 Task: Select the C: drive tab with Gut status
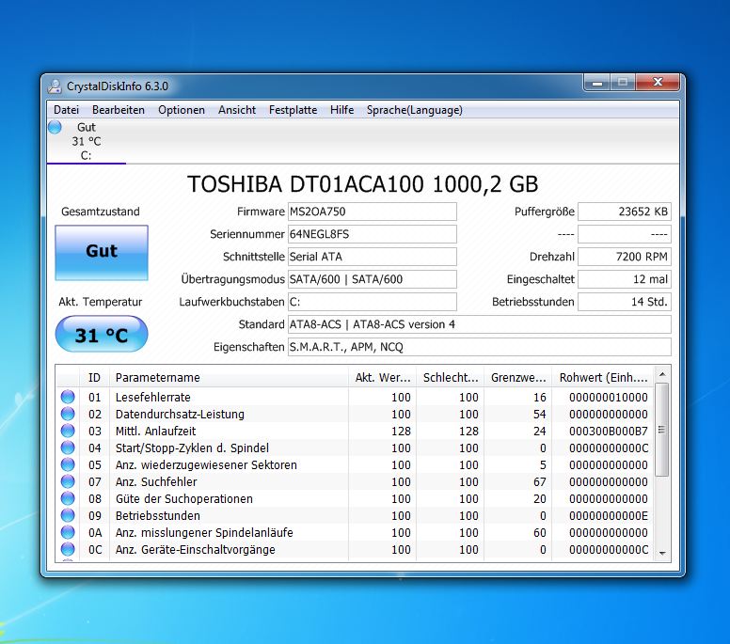(x=87, y=141)
